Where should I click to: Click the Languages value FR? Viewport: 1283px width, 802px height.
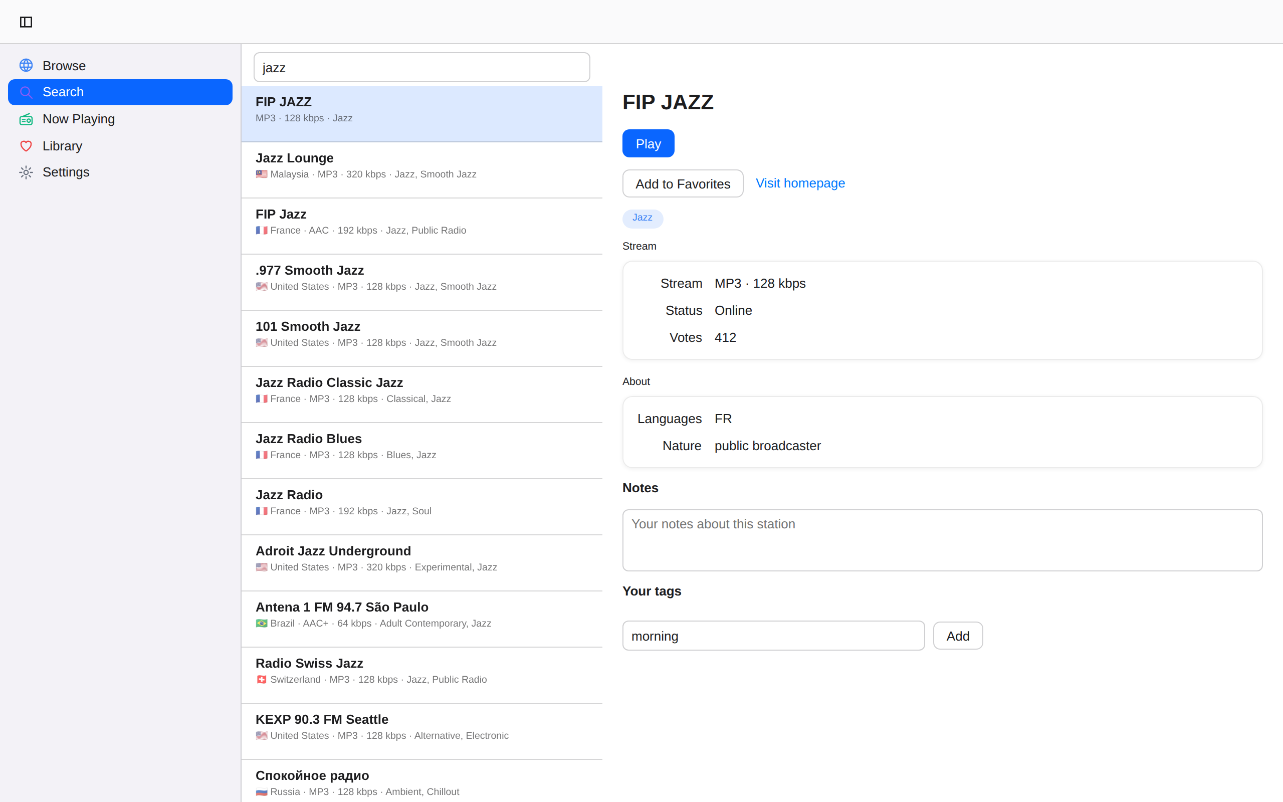point(723,419)
